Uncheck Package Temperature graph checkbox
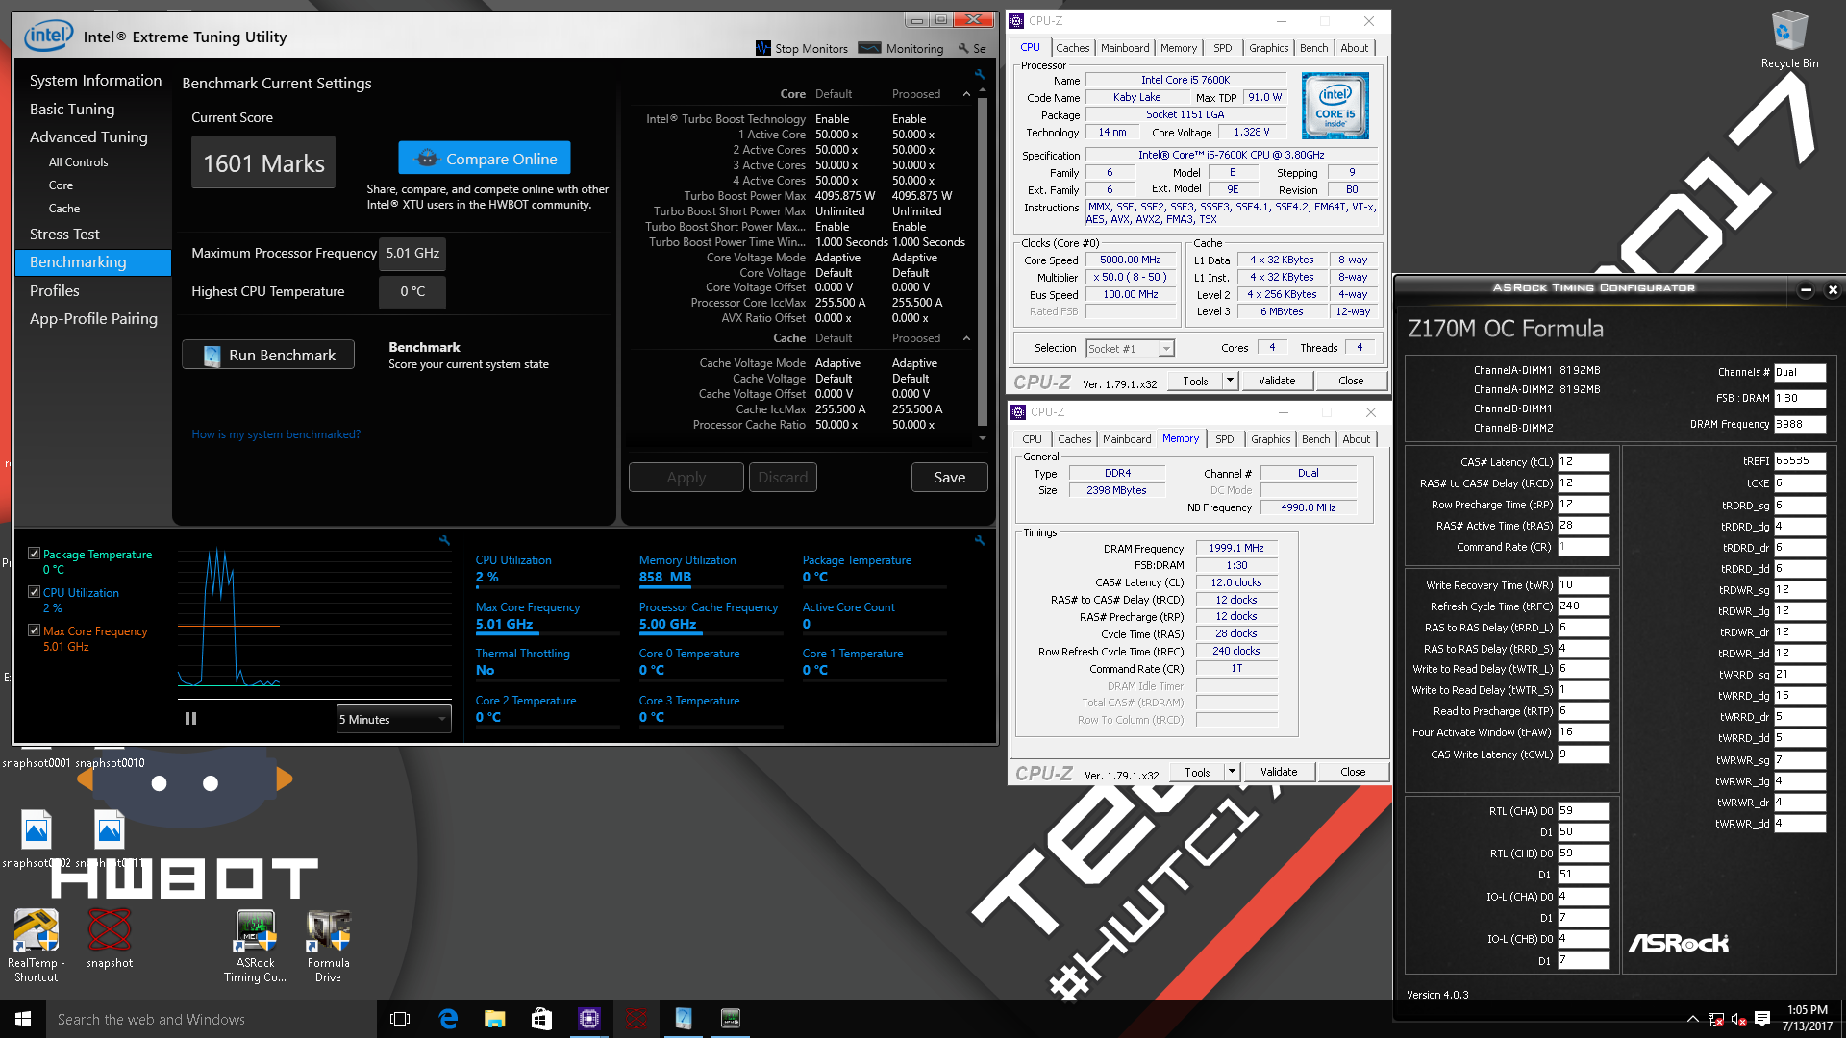The height and width of the screenshot is (1038, 1846). coord(35,554)
